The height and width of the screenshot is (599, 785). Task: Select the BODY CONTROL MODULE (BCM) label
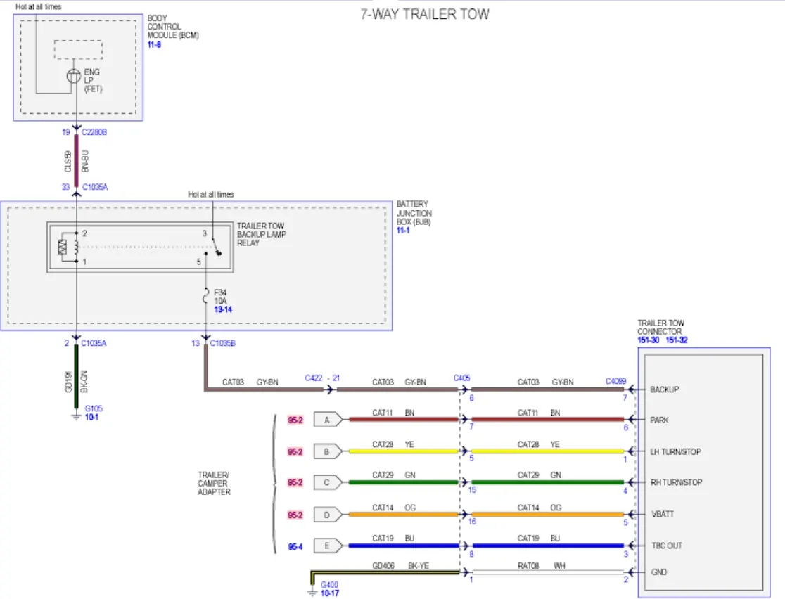pos(173,27)
